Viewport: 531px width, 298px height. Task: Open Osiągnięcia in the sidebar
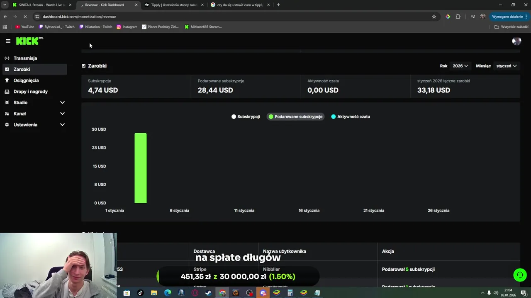pyautogui.click(x=35, y=81)
